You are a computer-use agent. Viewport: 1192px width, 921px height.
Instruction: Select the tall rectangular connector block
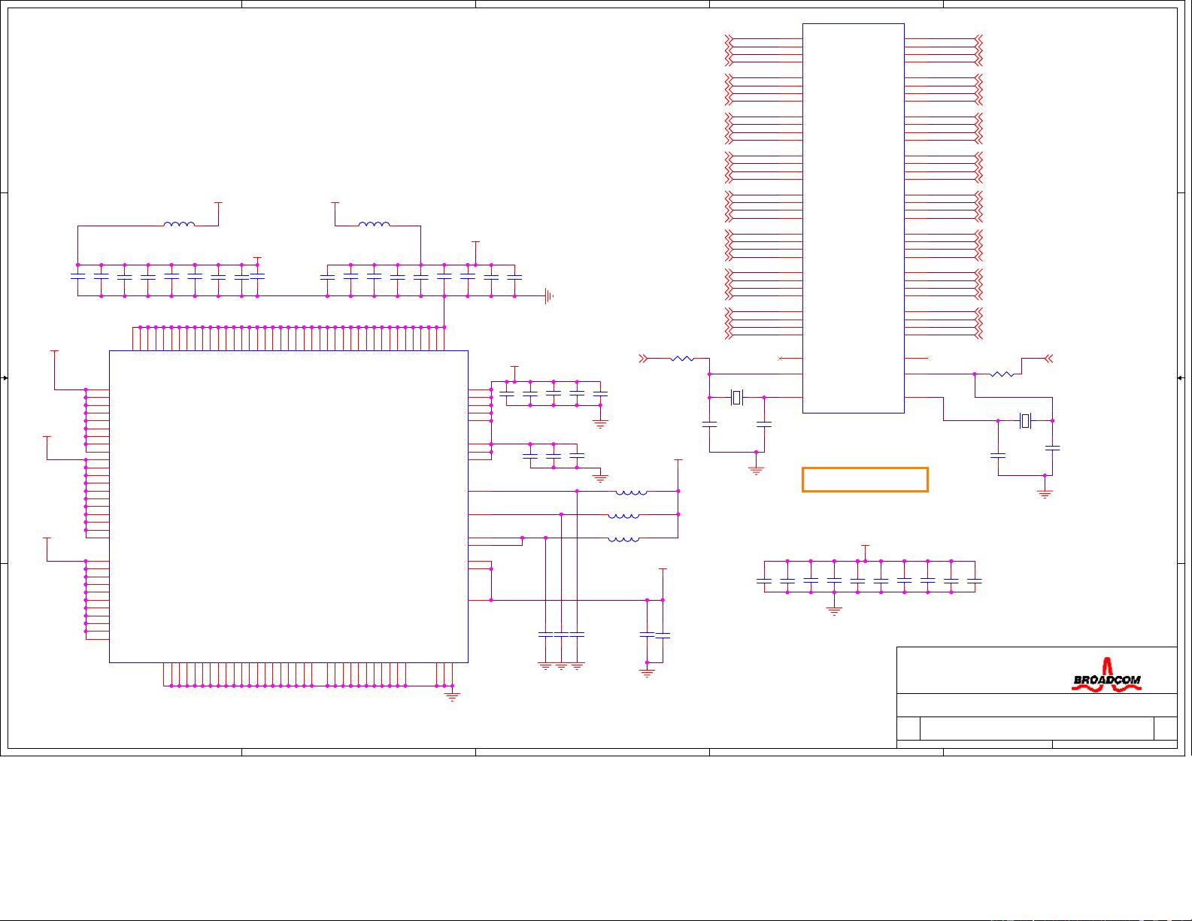[853, 218]
